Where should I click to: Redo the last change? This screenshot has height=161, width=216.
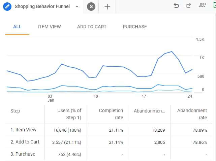coord(188,5)
